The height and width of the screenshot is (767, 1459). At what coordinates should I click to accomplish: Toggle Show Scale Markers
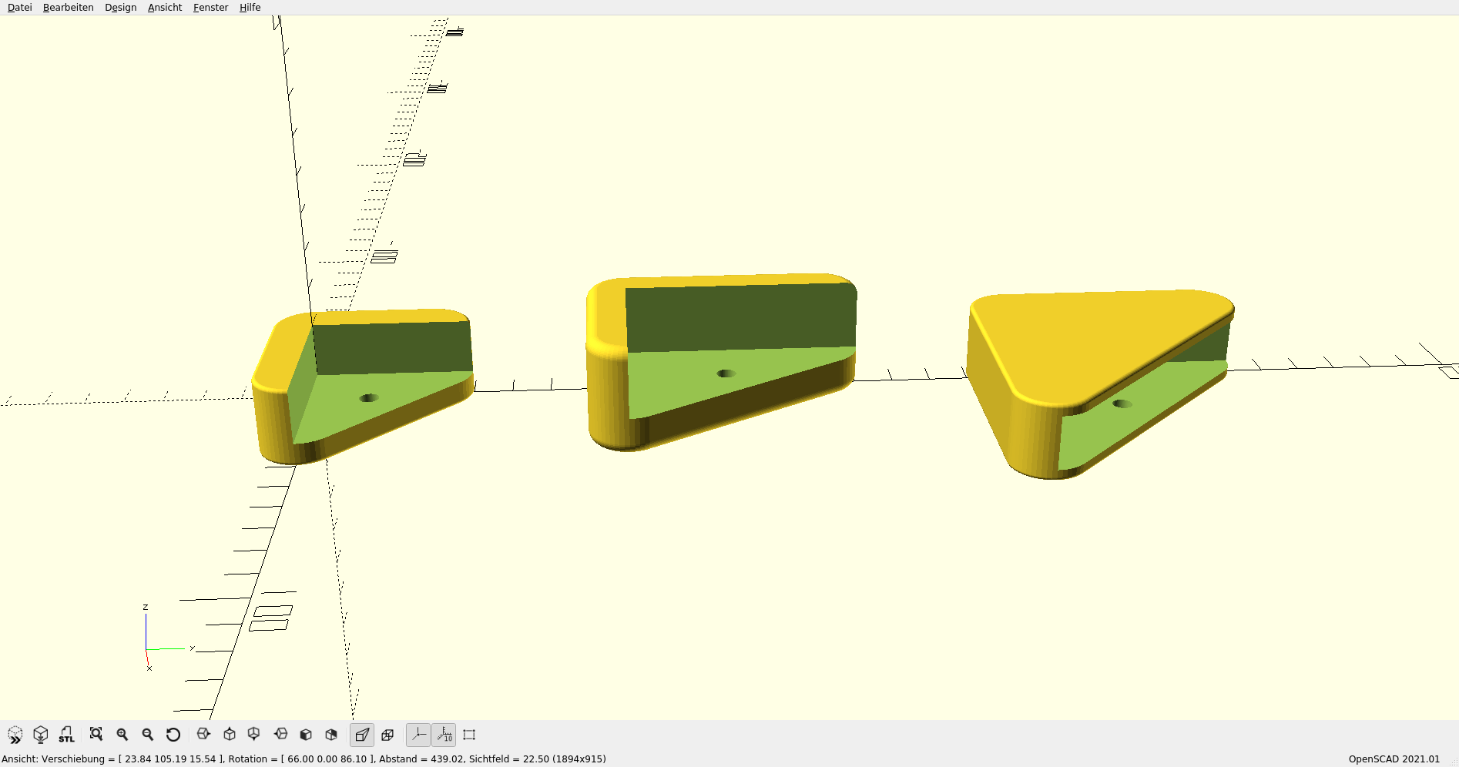[x=444, y=735]
